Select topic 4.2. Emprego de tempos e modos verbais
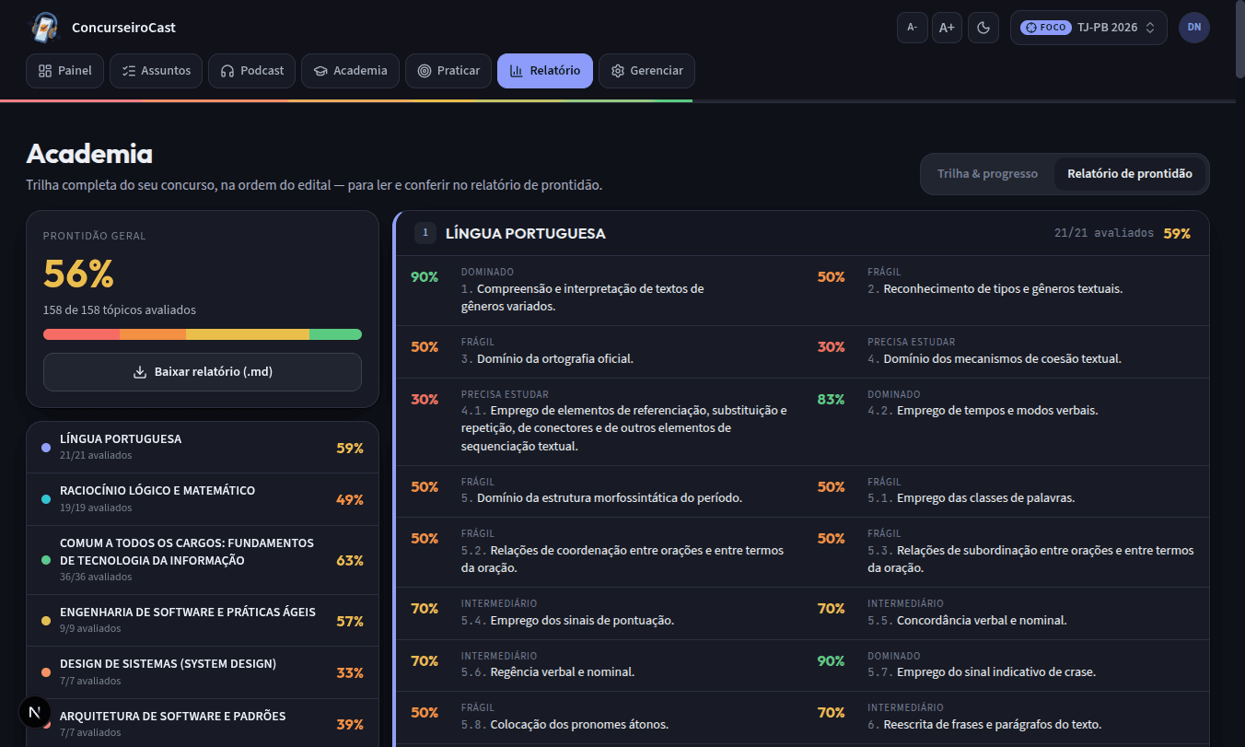The image size is (1245, 747). click(1006, 422)
